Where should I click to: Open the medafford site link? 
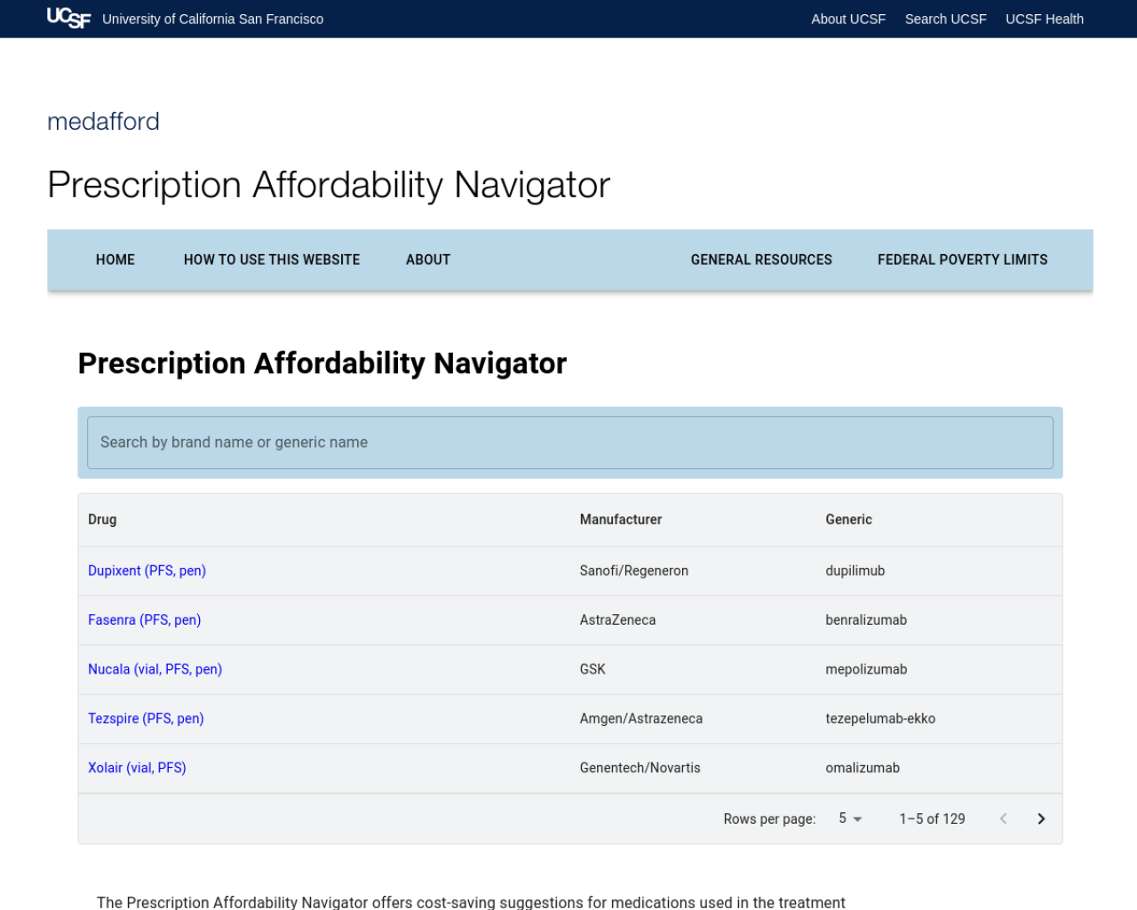[x=103, y=121]
